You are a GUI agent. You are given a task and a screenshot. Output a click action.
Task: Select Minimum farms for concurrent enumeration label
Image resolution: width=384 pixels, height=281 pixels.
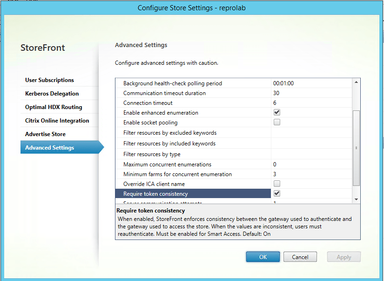pyautogui.click(x=177, y=174)
